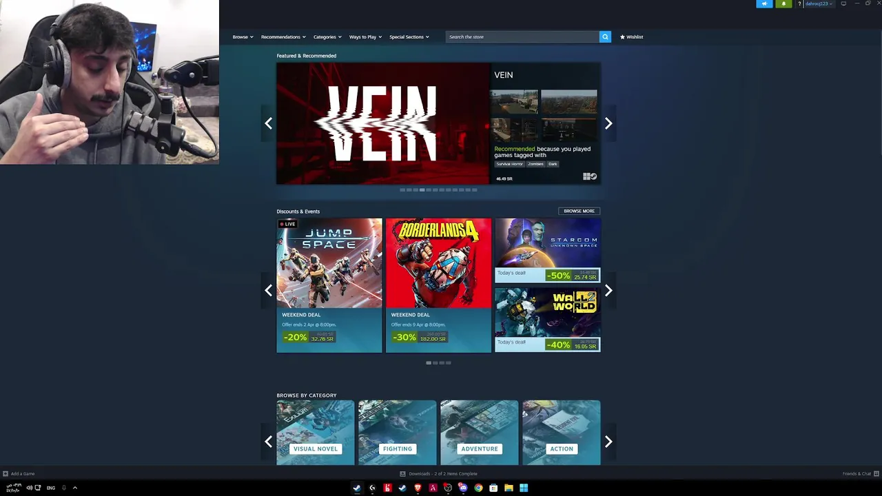Switch to Big Picture mode monitor icon
This screenshot has width=882, height=496.
click(843, 4)
